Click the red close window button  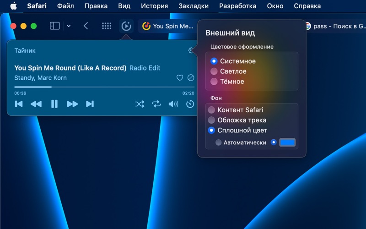click(x=13, y=26)
